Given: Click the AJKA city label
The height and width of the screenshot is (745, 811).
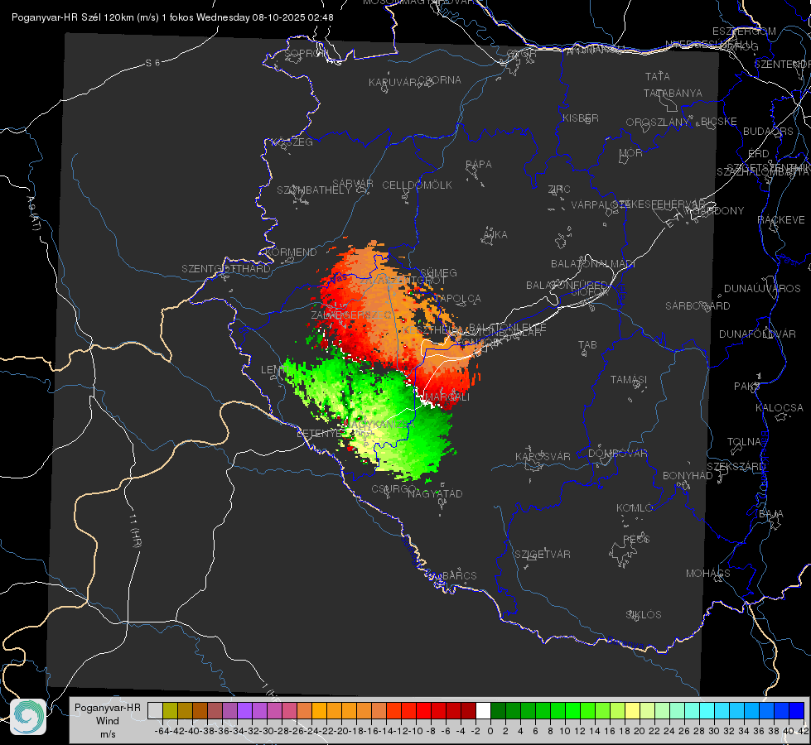Looking at the screenshot, I should pos(495,235).
